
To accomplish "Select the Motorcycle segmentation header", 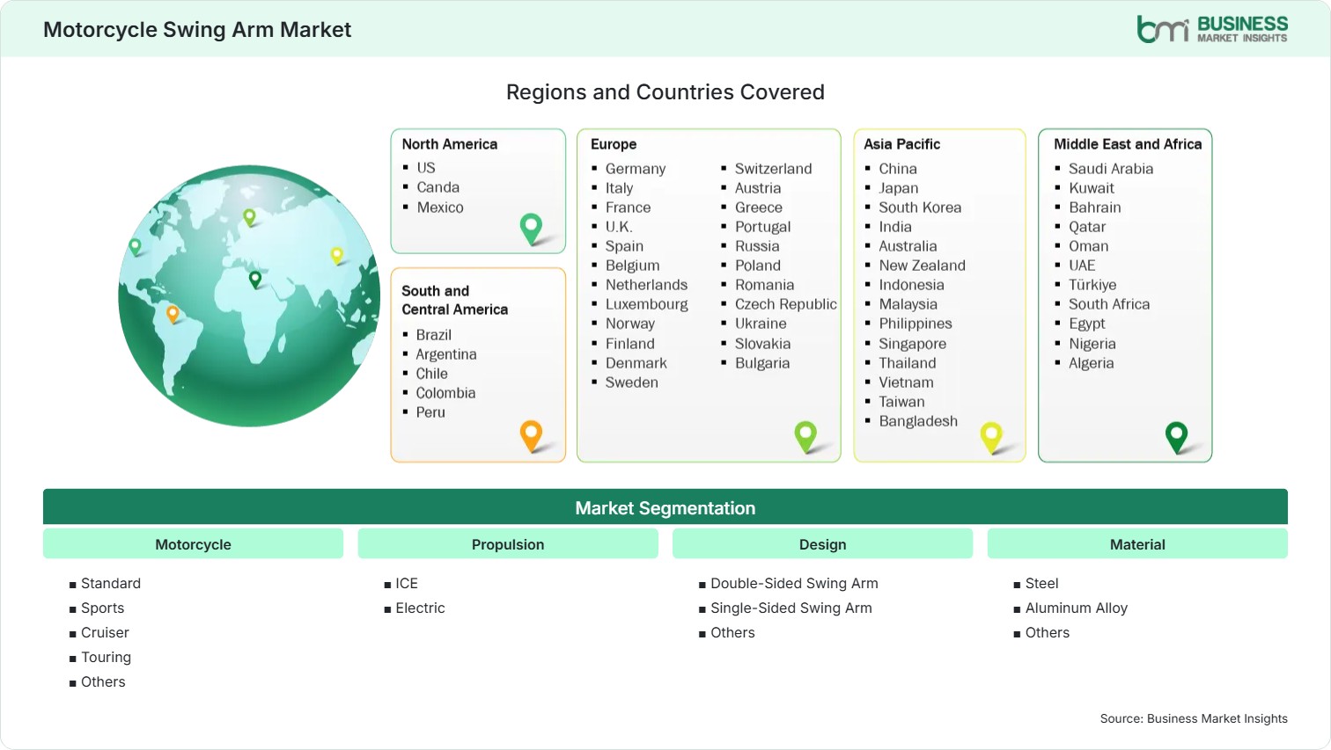I will (x=193, y=544).
